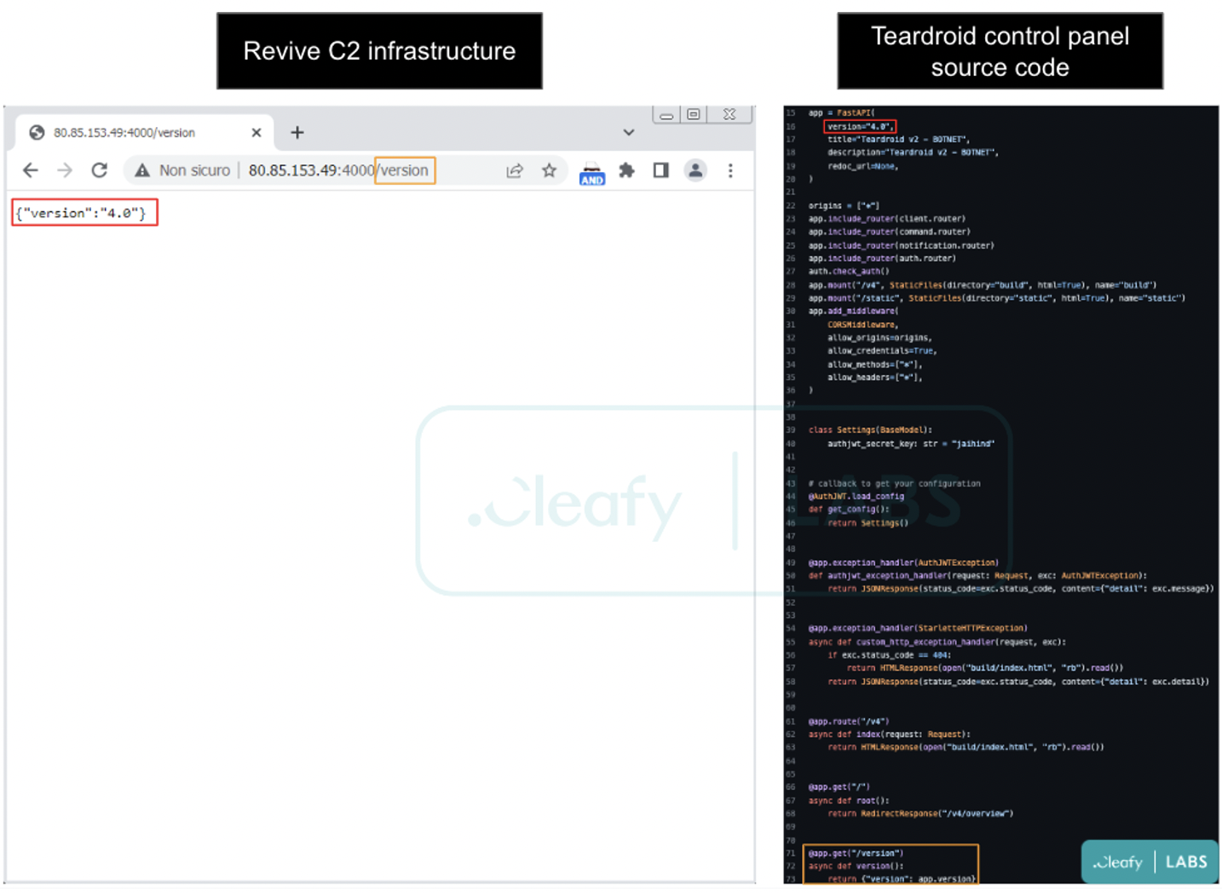Screen dimensions: 1222x893
Task: Minimize the browser window
Action: [666, 114]
